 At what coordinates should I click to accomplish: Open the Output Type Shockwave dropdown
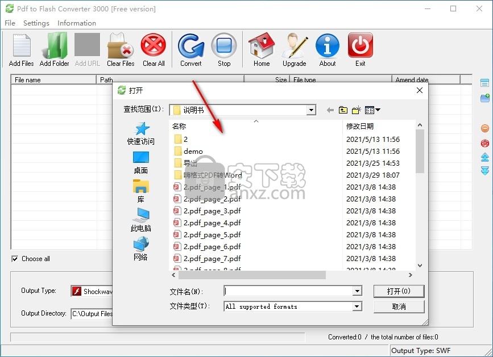(92, 291)
